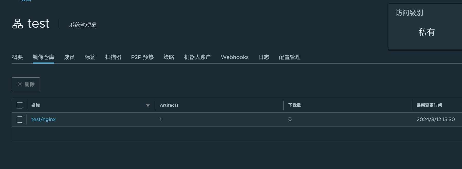Open the test/nginx repository link
The image size is (462, 169).
43,120
